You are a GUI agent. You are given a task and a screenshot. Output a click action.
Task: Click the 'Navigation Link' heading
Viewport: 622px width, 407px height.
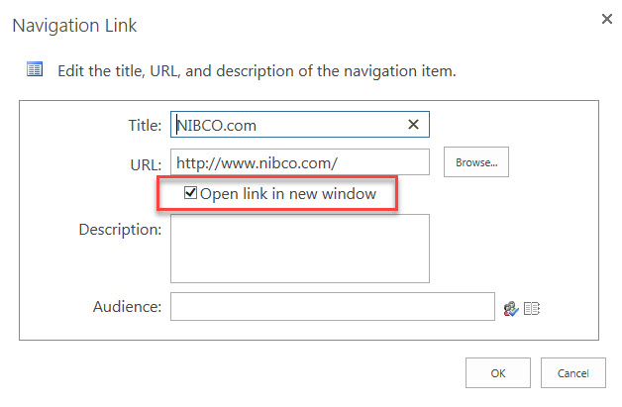pos(74,26)
